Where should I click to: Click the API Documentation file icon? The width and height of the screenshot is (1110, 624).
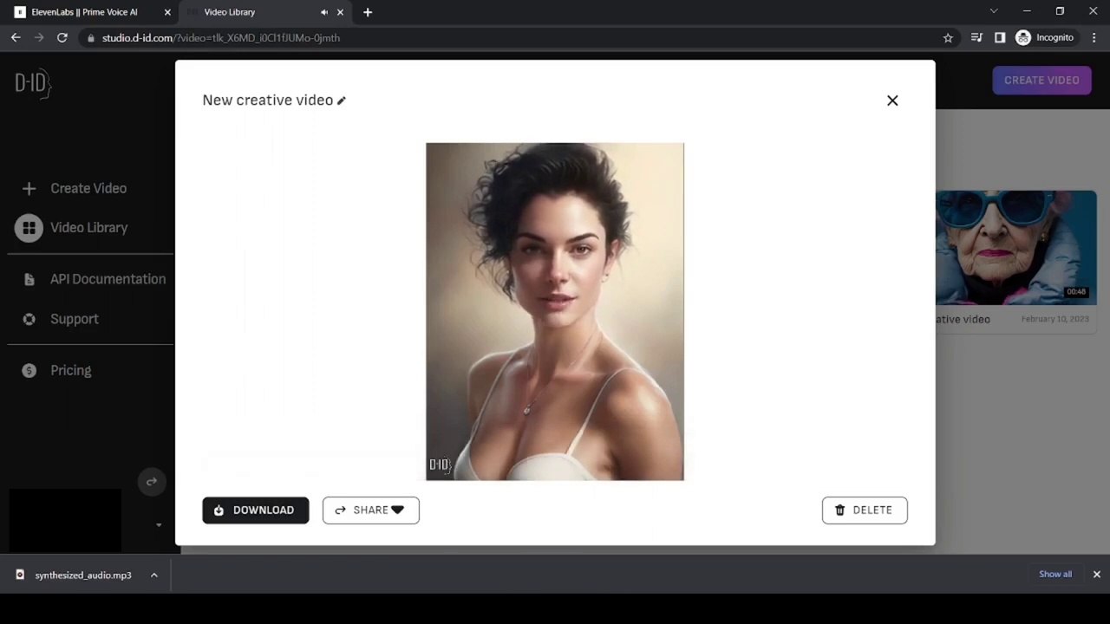pyautogui.click(x=29, y=279)
